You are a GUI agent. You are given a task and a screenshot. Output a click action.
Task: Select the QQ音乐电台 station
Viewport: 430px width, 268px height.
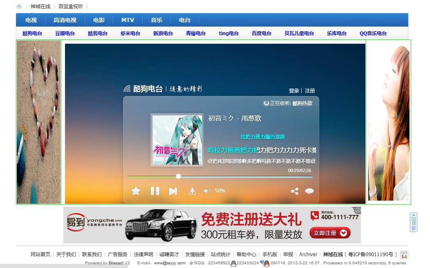tap(372, 33)
